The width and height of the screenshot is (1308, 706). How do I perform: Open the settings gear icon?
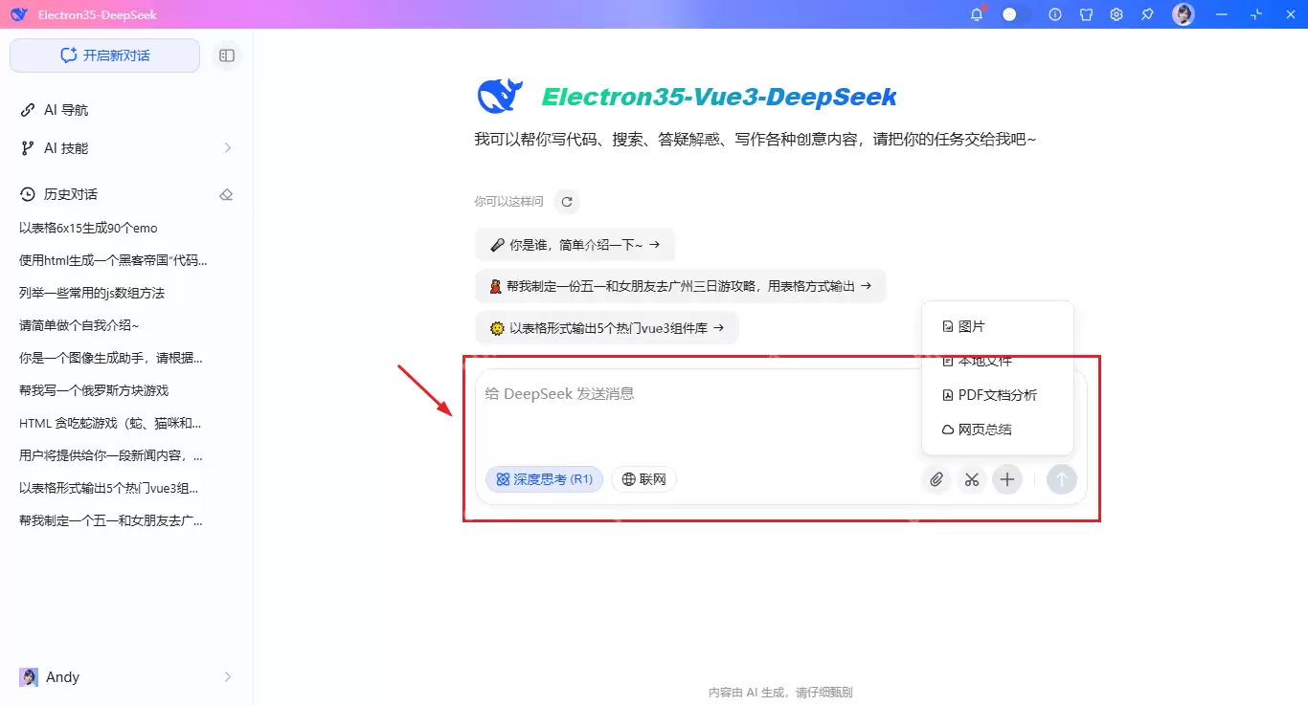click(1116, 14)
